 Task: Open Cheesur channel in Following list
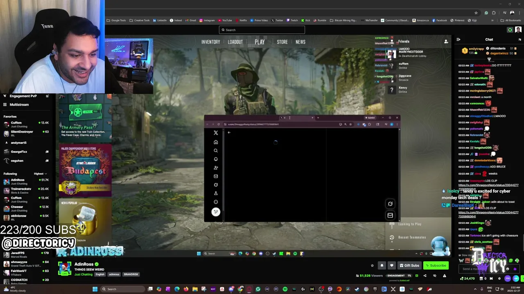tap(26, 209)
